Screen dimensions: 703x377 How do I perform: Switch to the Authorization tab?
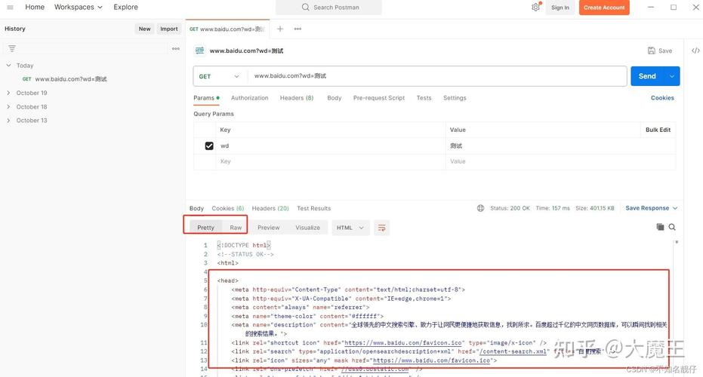[249, 98]
